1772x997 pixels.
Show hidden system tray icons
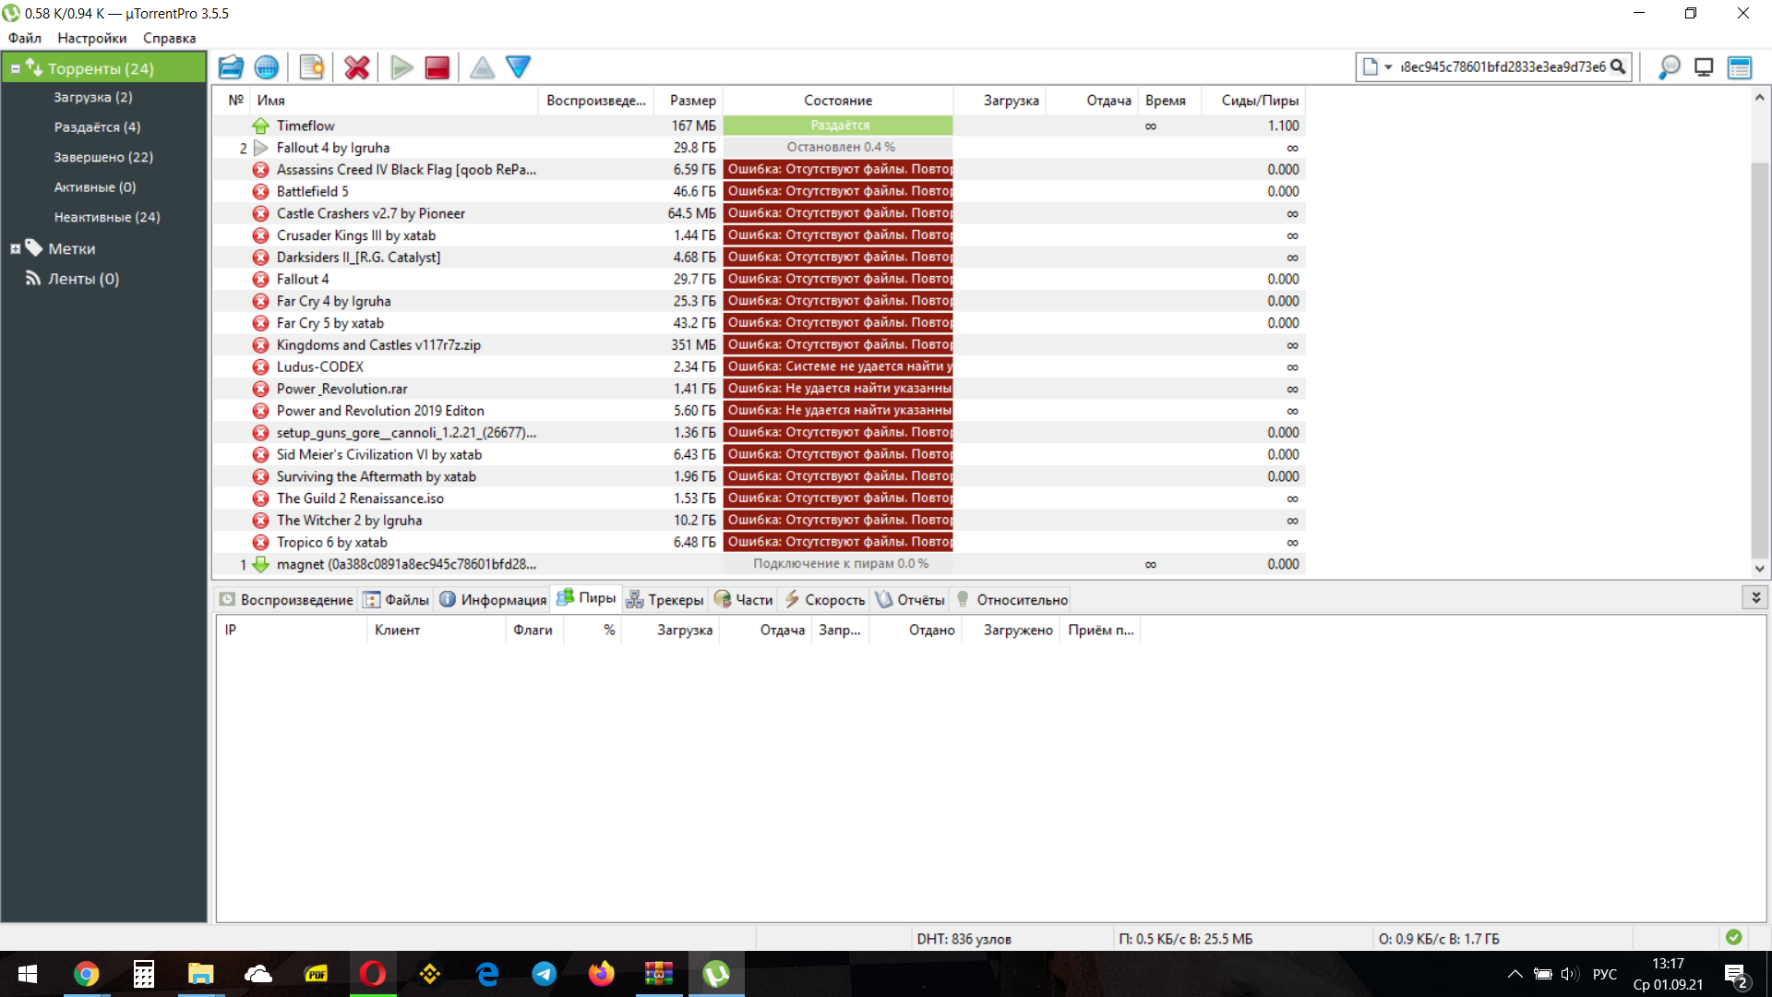click(x=1515, y=974)
